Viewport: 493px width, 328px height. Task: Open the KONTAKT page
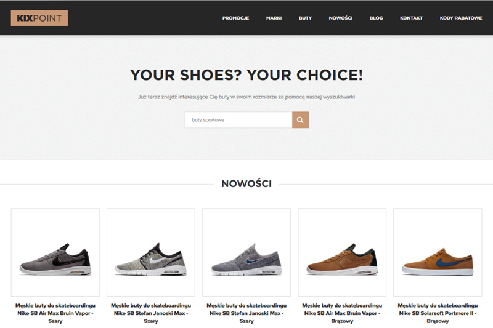[x=411, y=18]
